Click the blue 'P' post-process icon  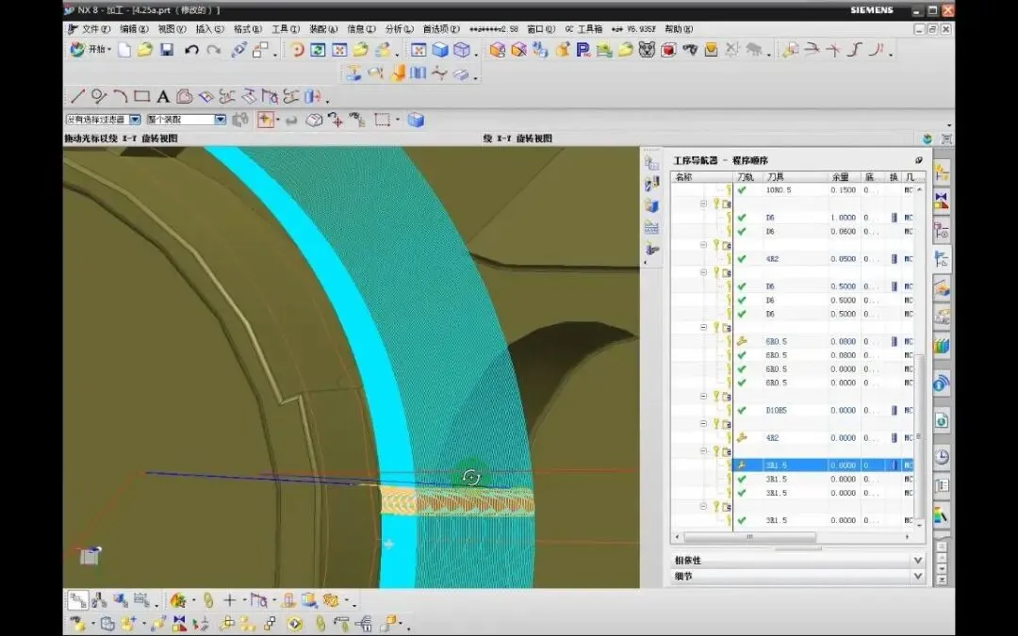coord(583,50)
